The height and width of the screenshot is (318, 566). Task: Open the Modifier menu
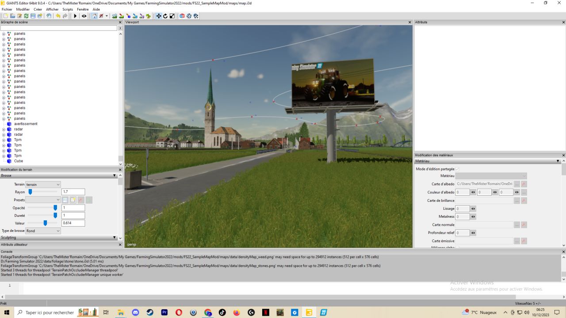pyautogui.click(x=23, y=9)
